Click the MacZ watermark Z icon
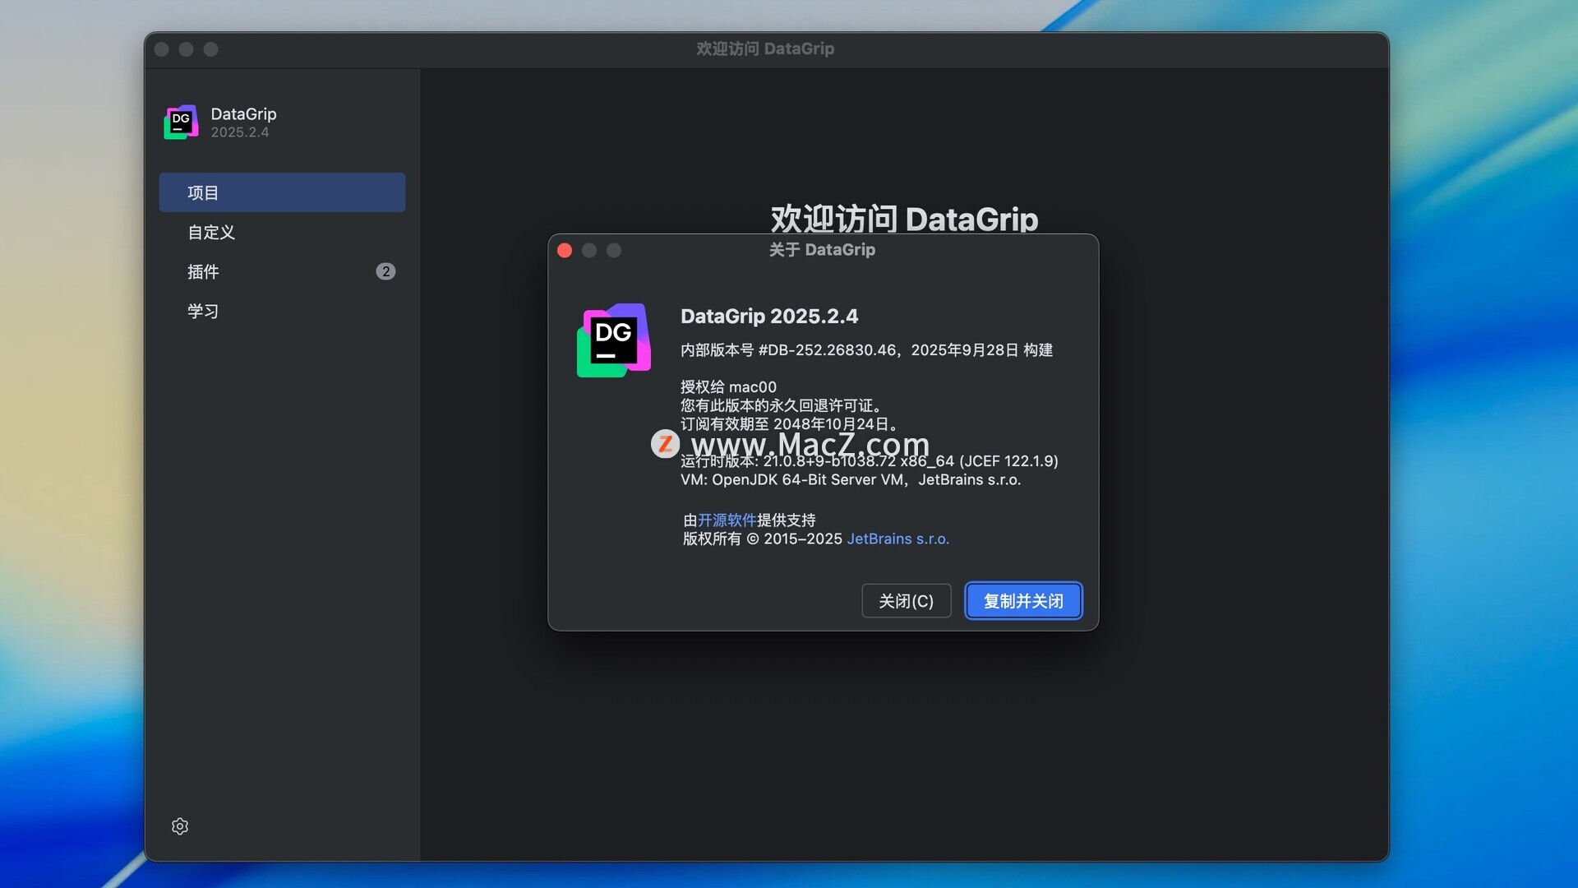The image size is (1578, 888). click(x=665, y=444)
